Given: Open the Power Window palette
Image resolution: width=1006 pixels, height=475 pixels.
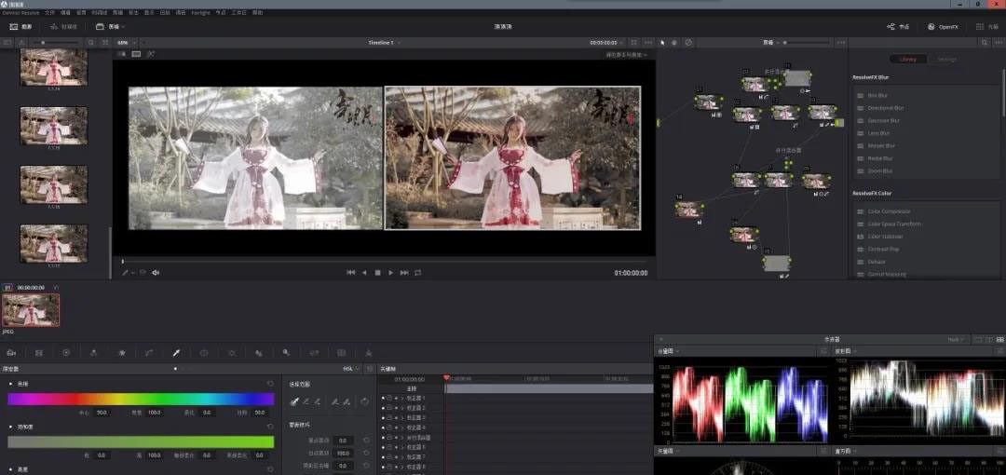Looking at the screenshot, I should tap(204, 353).
